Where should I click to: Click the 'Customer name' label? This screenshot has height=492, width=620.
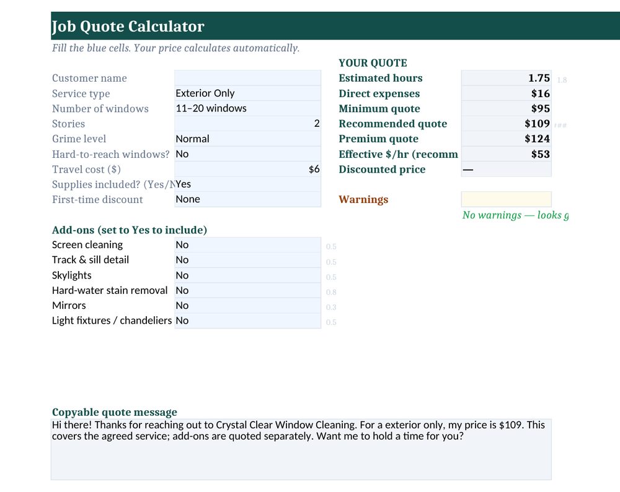click(89, 78)
